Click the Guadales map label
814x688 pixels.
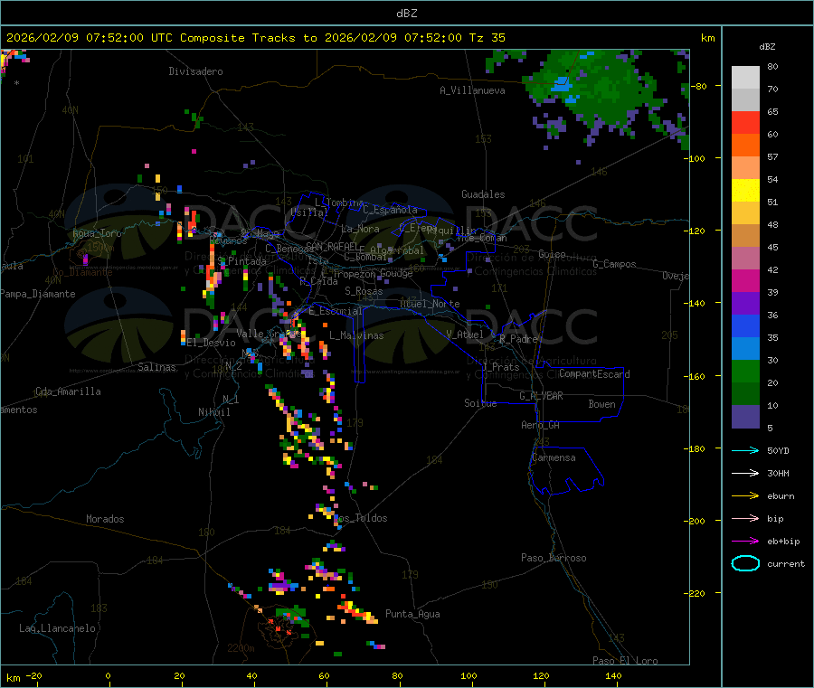pyautogui.click(x=483, y=194)
